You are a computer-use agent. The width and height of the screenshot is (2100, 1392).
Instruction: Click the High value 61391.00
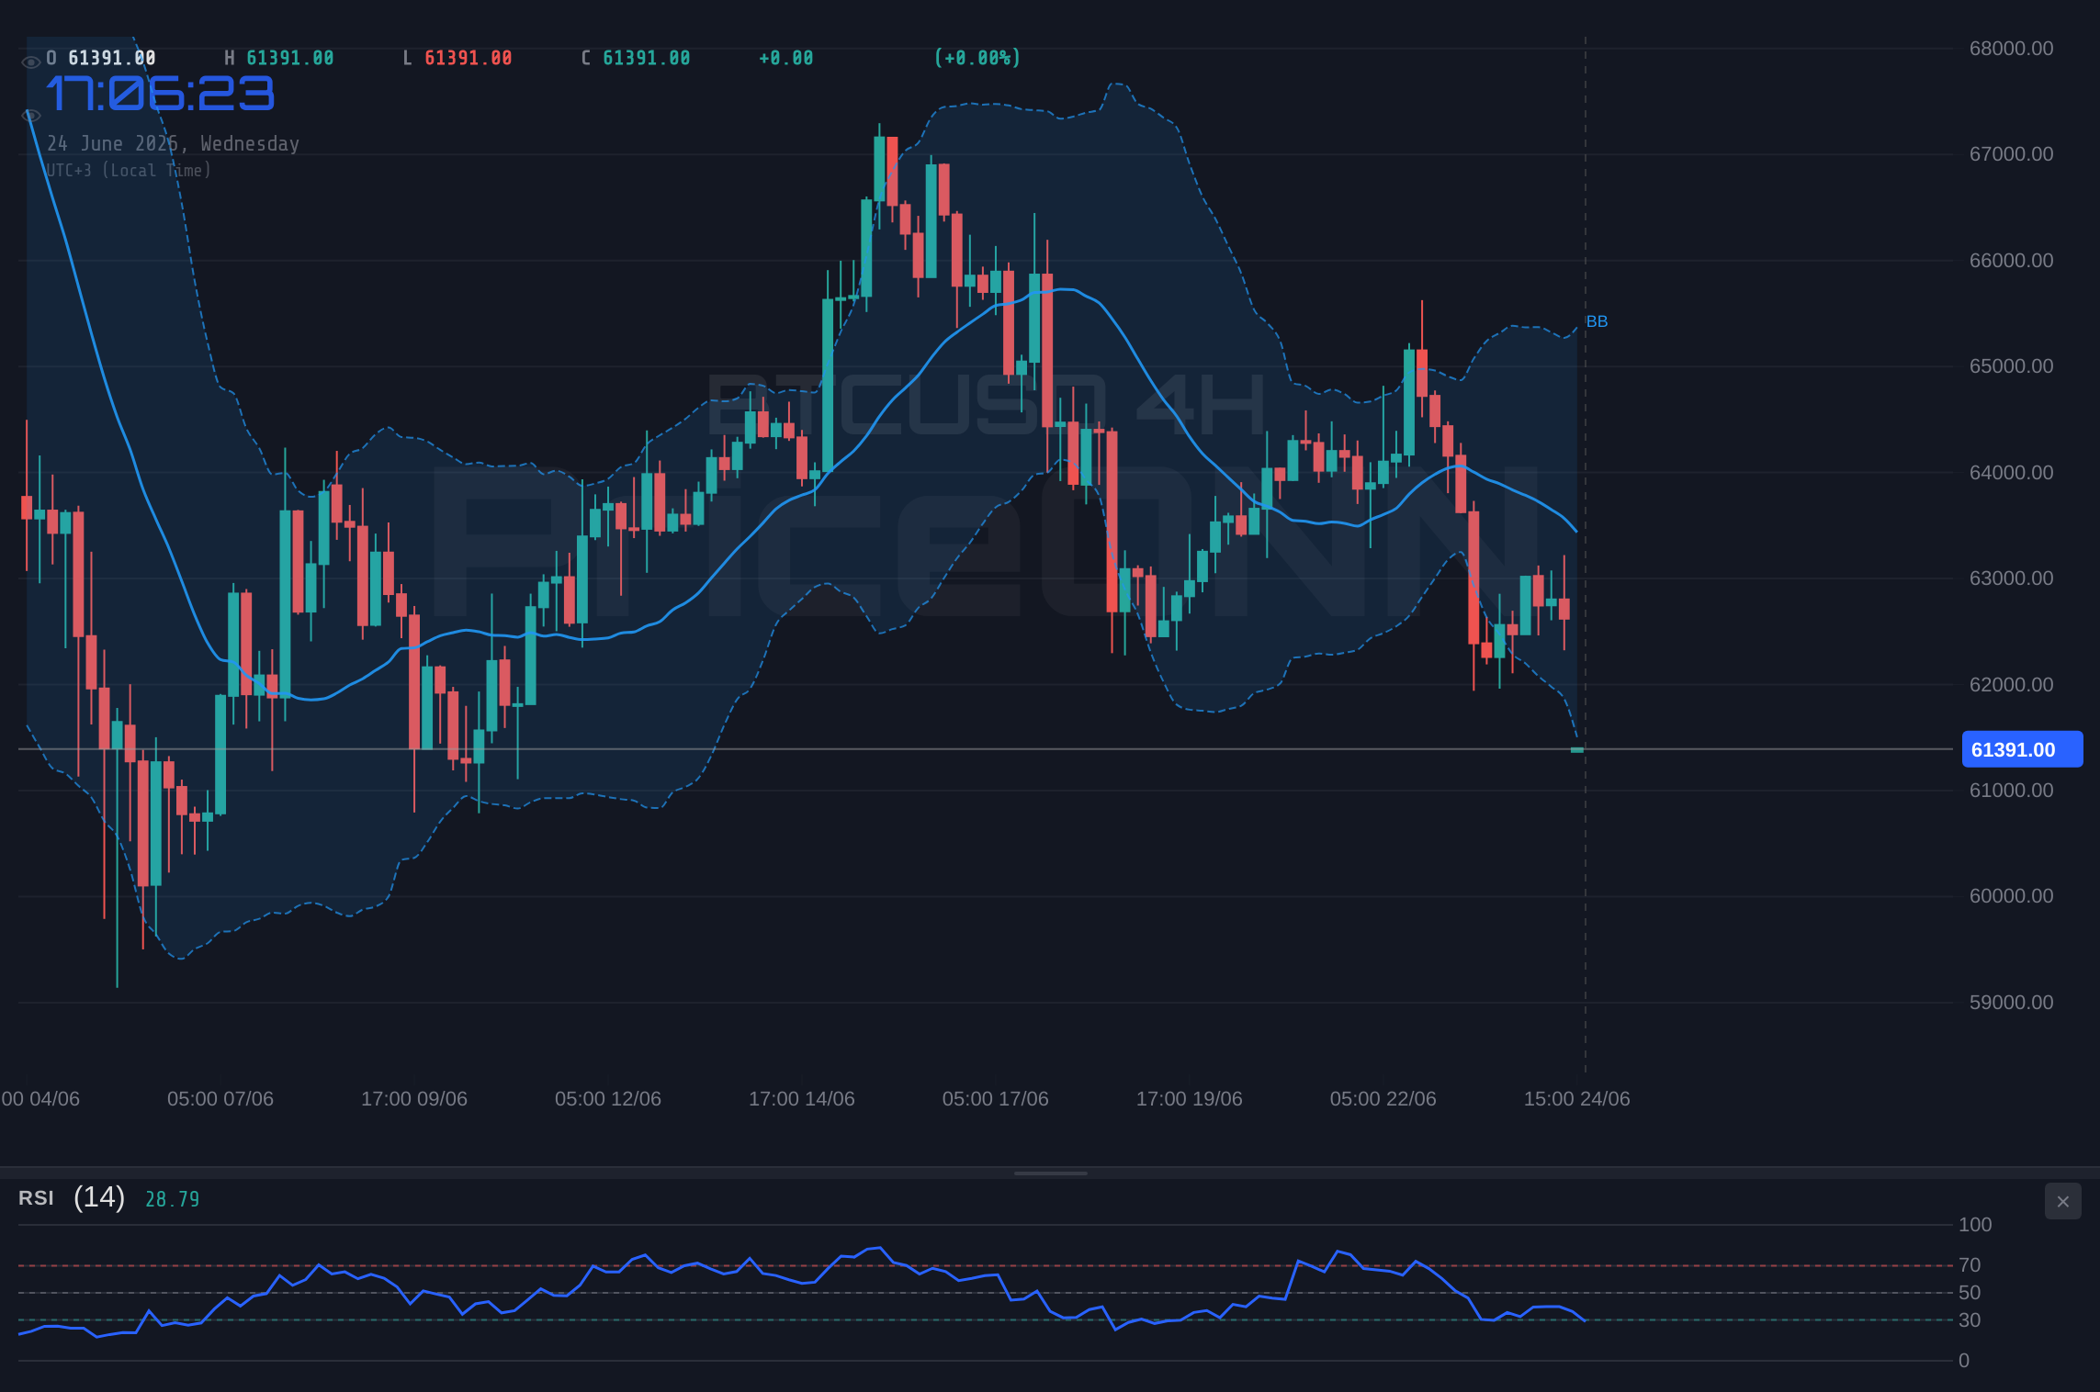pyautogui.click(x=290, y=58)
